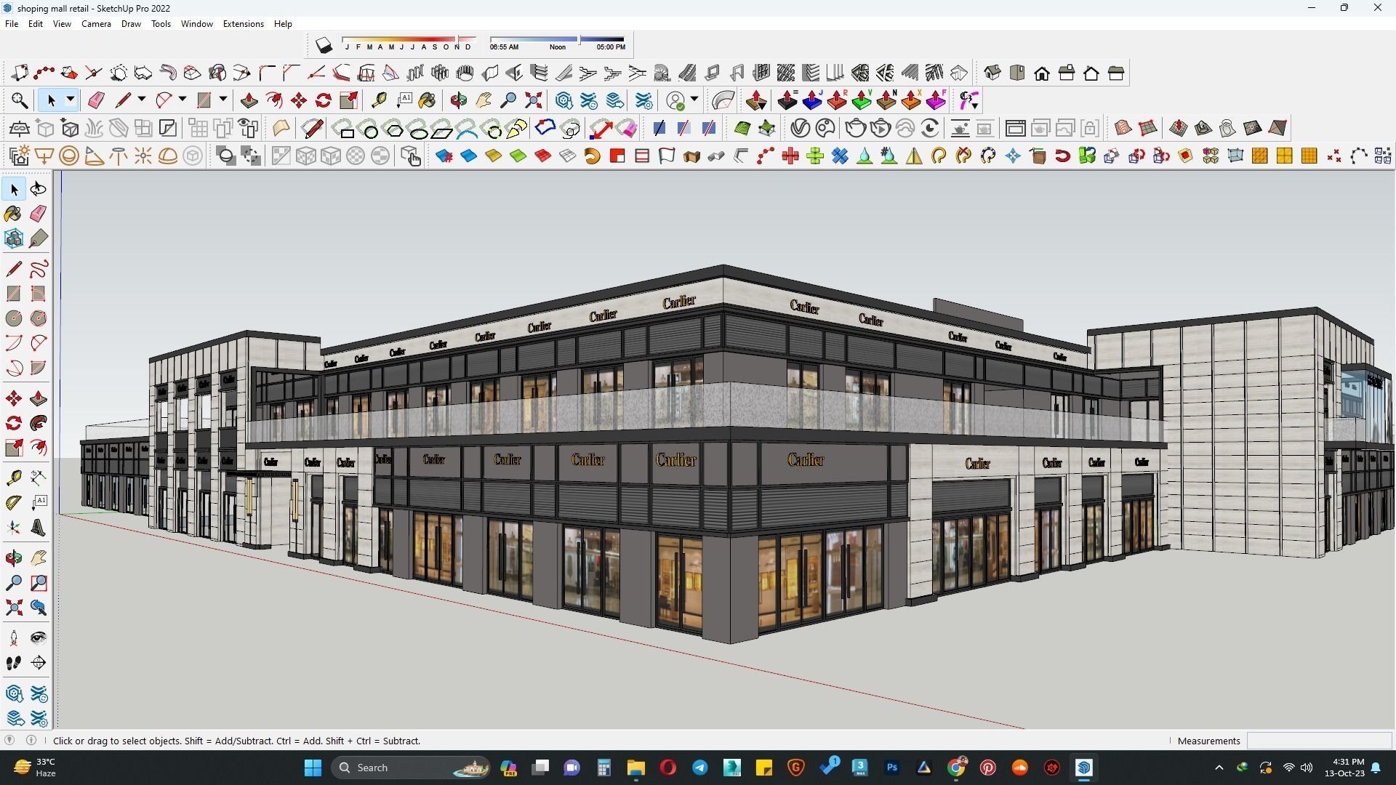This screenshot has width=1396, height=785.
Task: Expand the user profile dropdown arrow
Action: point(694,100)
